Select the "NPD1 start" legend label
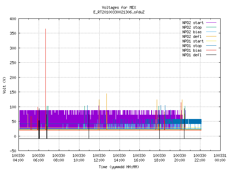The height and width of the screenshot is (170, 227). tap(193, 41)
